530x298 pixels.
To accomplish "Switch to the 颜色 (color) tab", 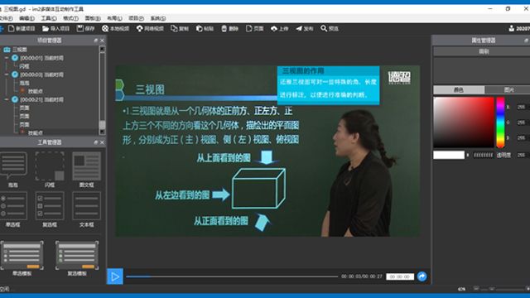I will 459,89.
